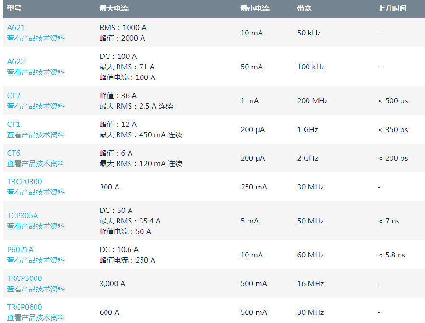Select the '最大 RMS：71 A' text

[x=127, y=67]
